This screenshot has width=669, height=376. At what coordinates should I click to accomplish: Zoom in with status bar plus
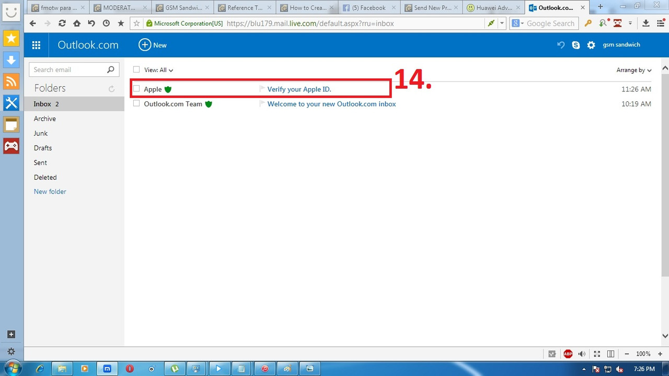[660, 354]
